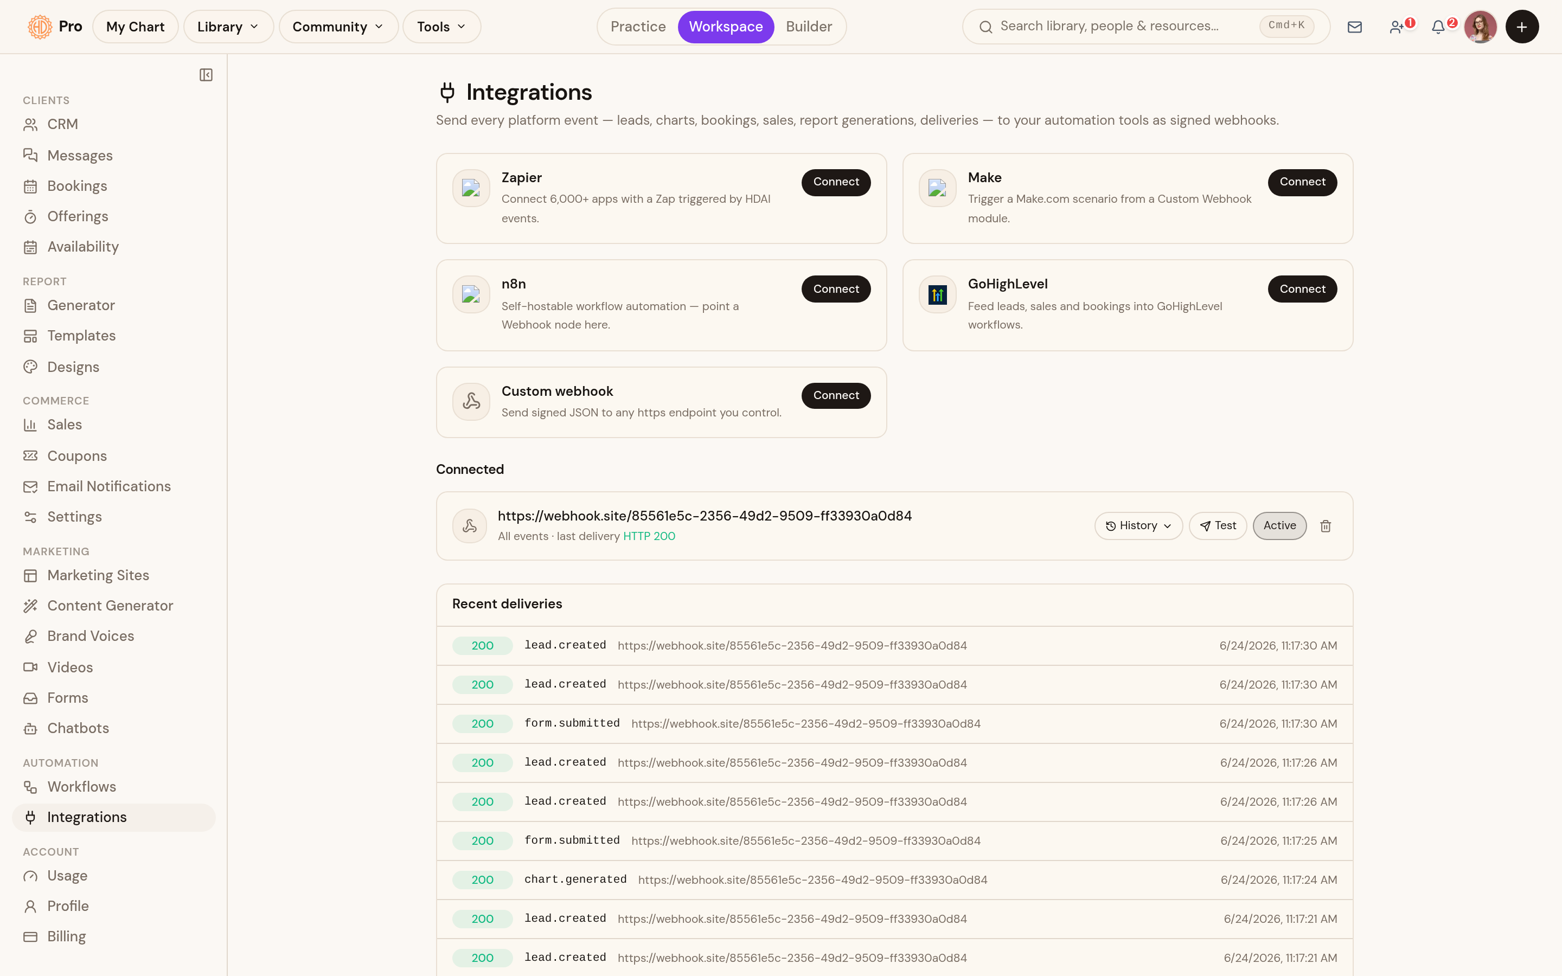Click the connected webhook.site URL
Screen dimensions: 1562x976
[704, 516]
